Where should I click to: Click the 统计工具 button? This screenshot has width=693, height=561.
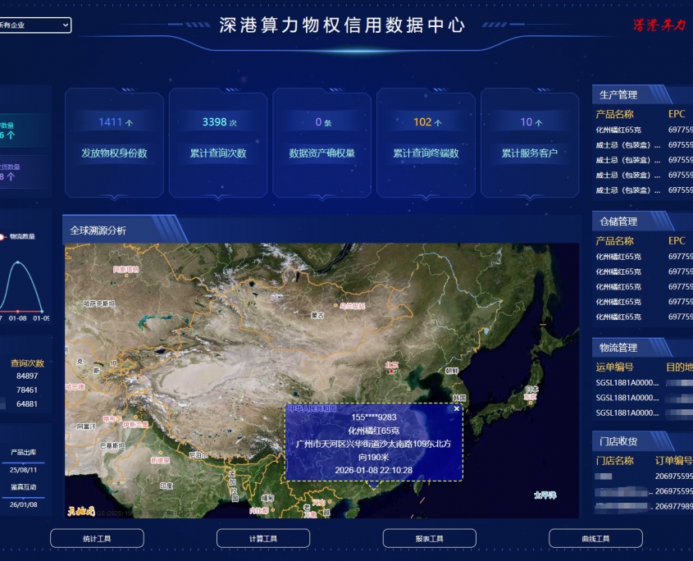coord(97,539)
